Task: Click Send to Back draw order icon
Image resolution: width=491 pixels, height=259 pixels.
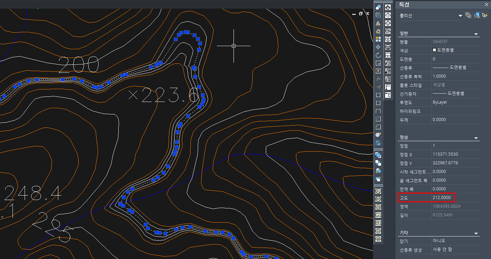Action: [378, 163]
